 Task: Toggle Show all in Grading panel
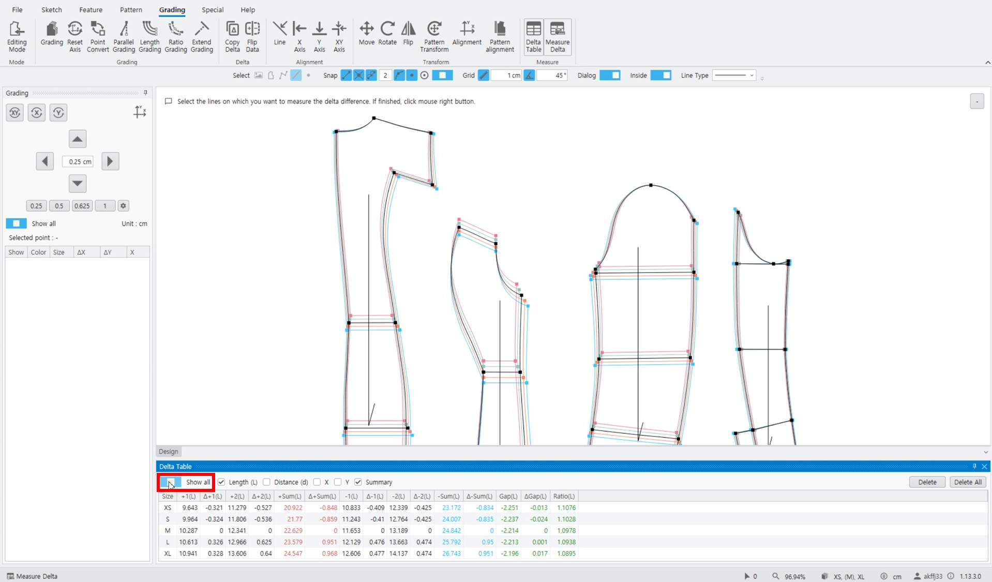(16, 223)
